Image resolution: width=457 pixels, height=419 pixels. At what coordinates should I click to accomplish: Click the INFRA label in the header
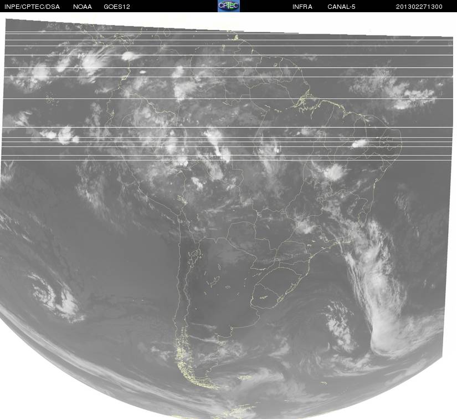[302, 7]
